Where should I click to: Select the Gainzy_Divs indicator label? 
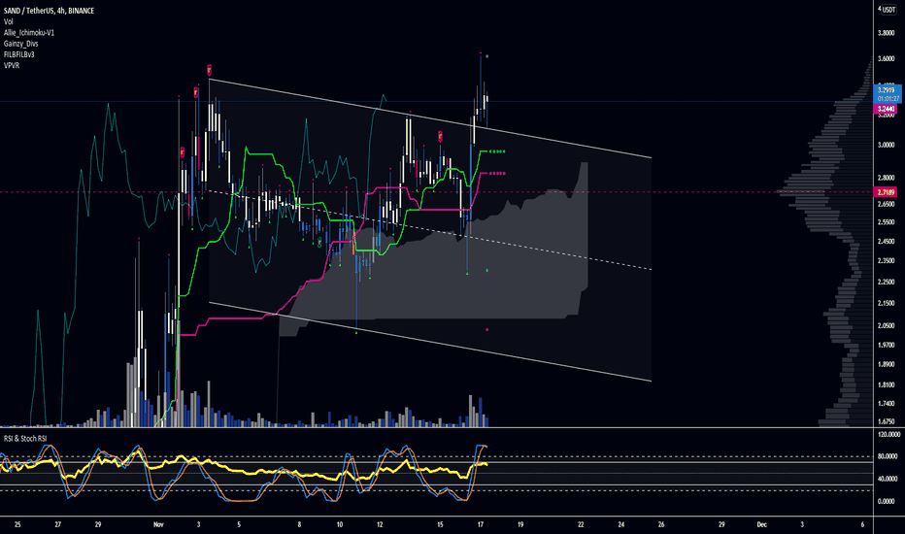20,44
